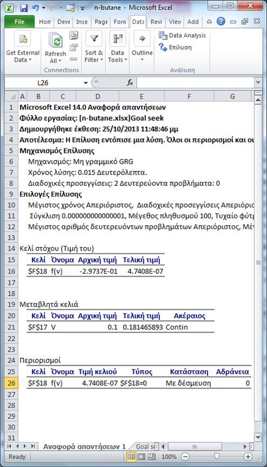267x467 pixels.
Task: Click inside the formula bar
Action: pos(195,83)
